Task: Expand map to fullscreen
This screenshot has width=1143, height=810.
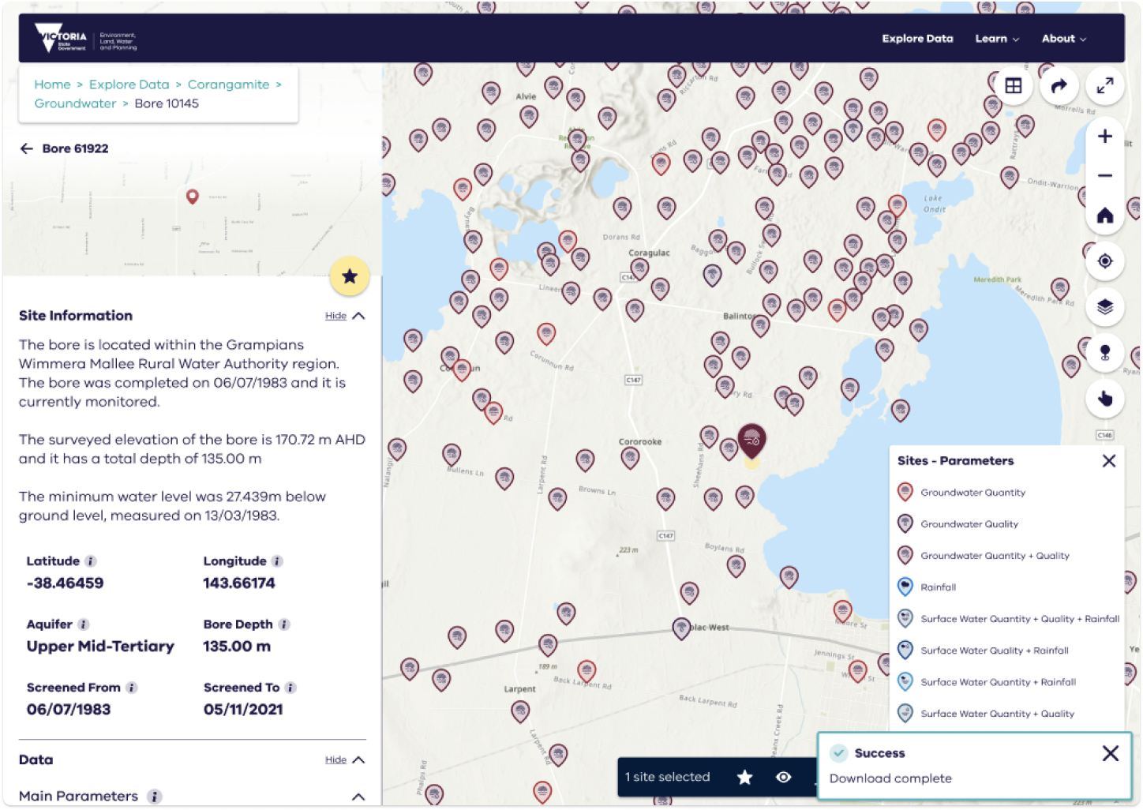Action: [1105, 86]
